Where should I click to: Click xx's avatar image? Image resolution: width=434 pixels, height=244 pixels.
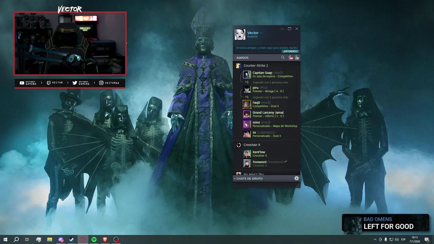point(247,134)
